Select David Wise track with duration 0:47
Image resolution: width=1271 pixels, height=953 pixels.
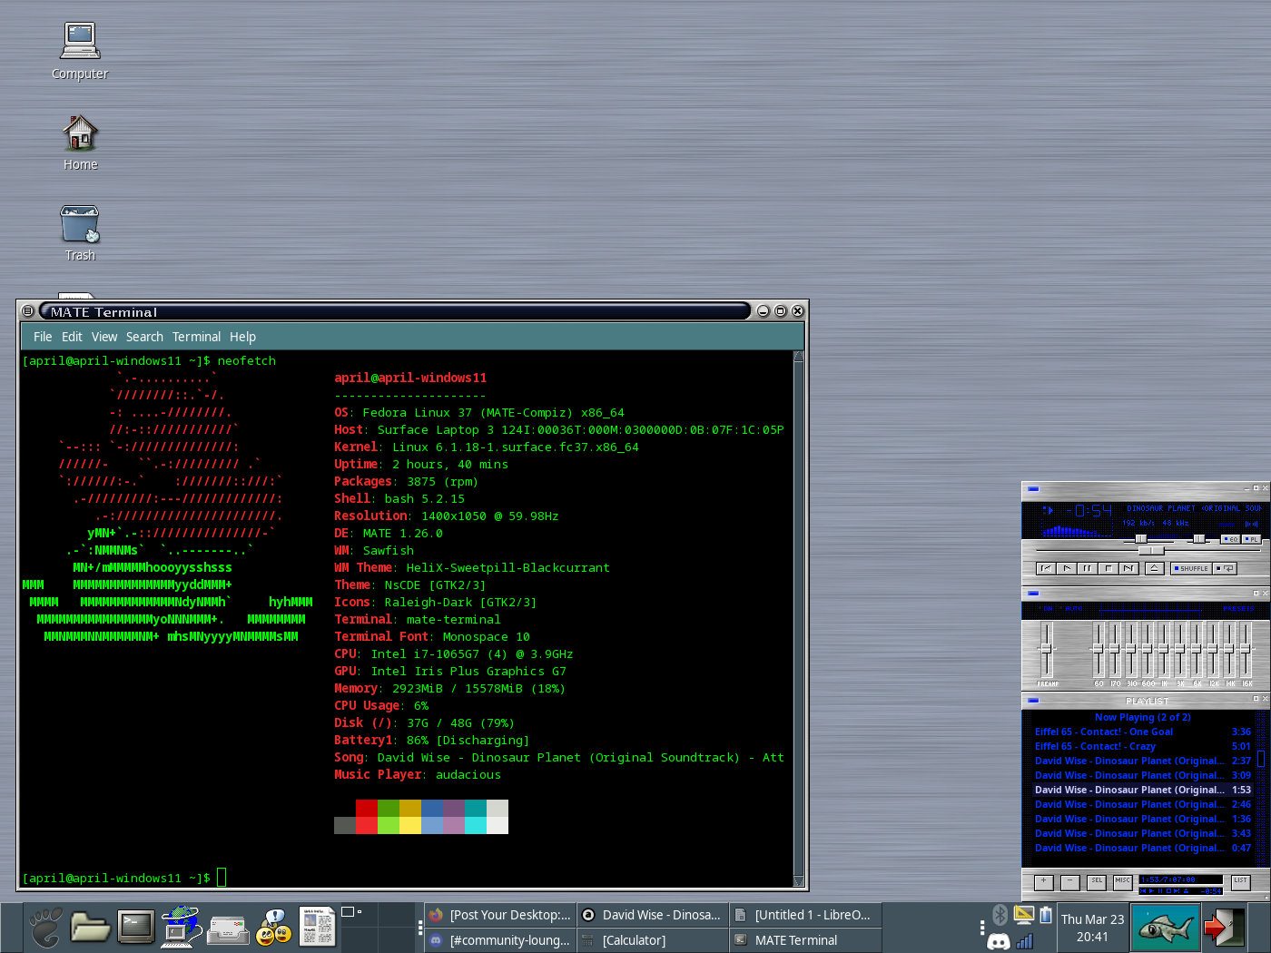1143,848
